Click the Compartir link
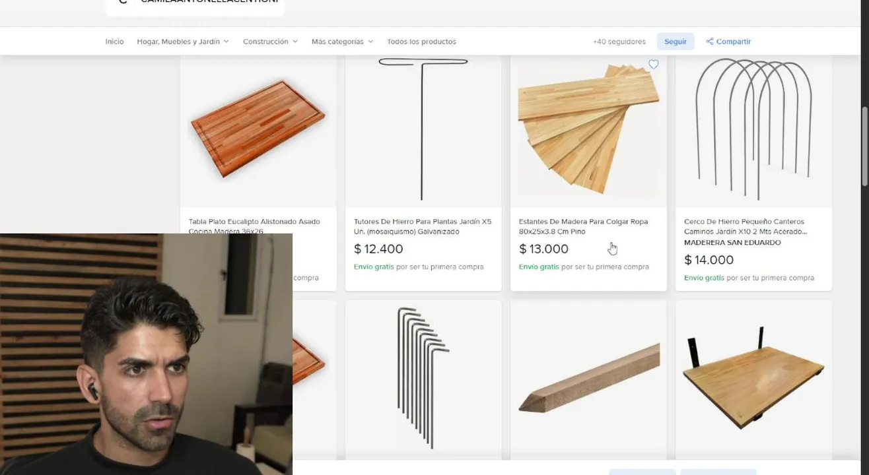 point(733,42)
